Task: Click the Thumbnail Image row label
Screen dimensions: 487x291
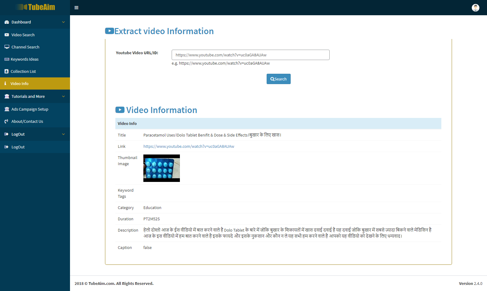Action: point(128,161)
